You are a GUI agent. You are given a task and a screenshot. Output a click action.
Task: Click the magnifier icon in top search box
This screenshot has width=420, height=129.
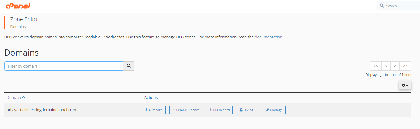[382, 6]
